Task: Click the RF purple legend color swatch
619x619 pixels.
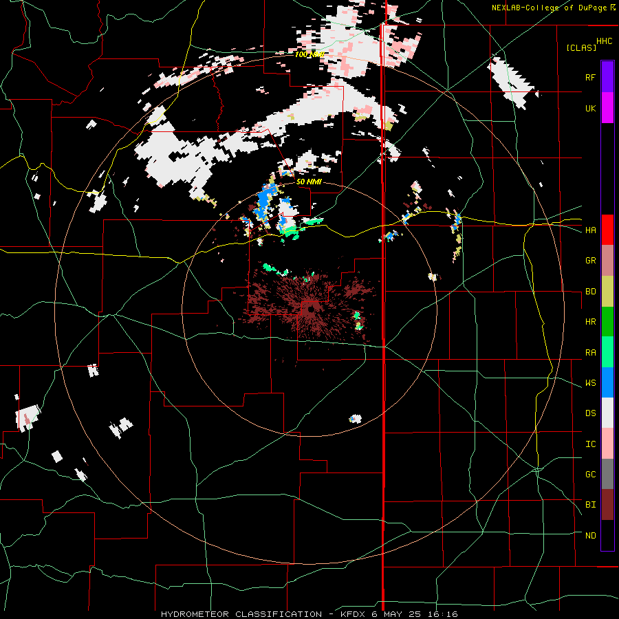Action: (607, 77)
